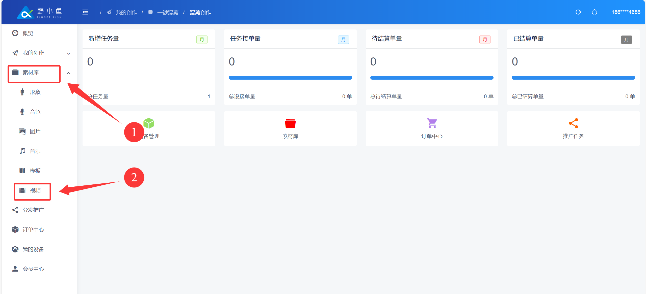Toggle the green 月 tag on 新增任务量
The image size is (646, 294).
coord(202,40)
